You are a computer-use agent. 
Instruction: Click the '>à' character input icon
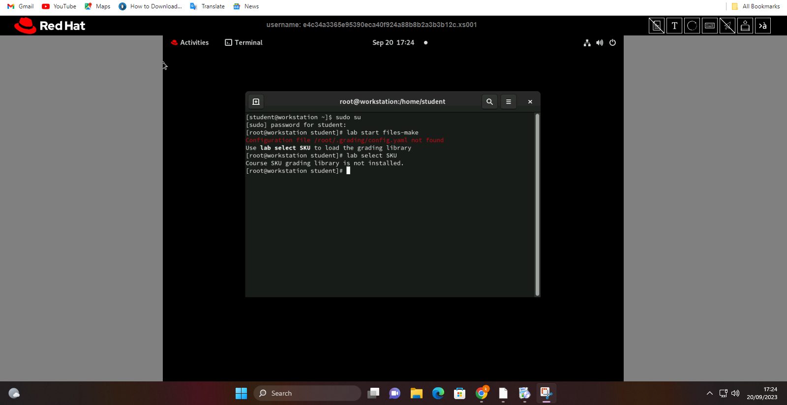pyautogui.click(x=763, y=26)
